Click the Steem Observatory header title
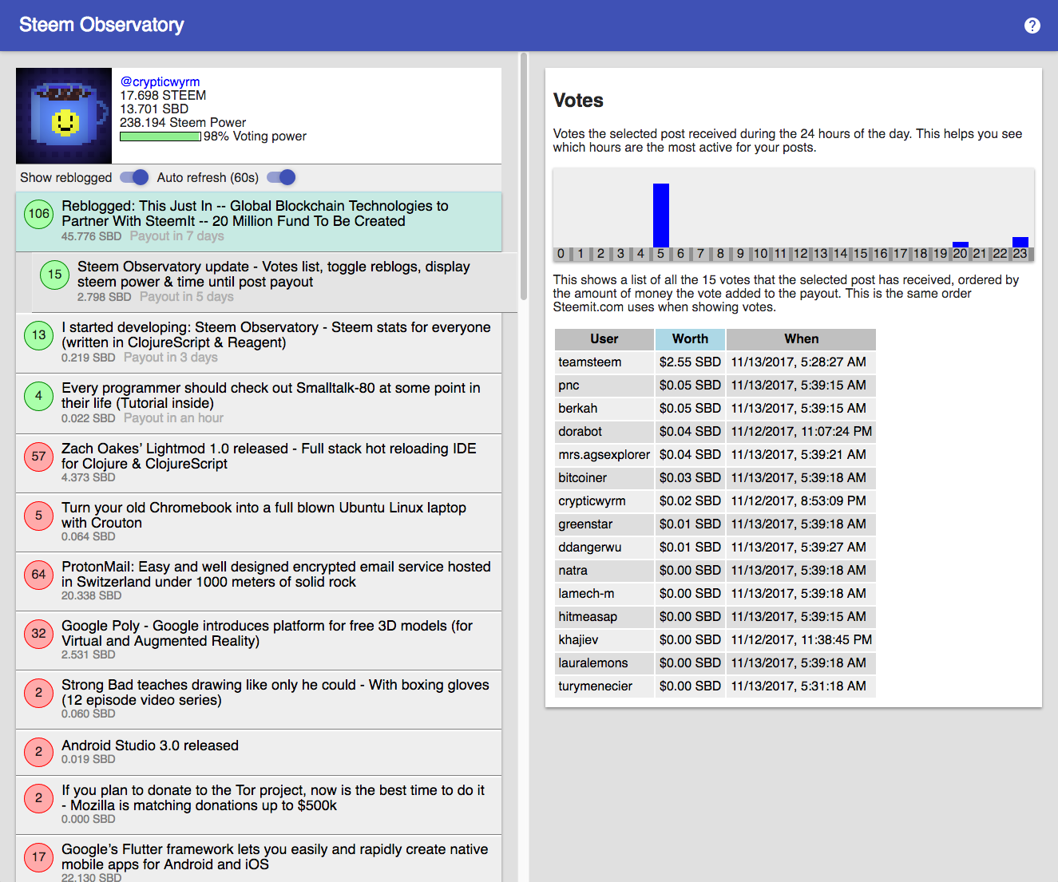Image resolution: width=1058 pixels, height=882 pixels. click(x=101, y=25)
